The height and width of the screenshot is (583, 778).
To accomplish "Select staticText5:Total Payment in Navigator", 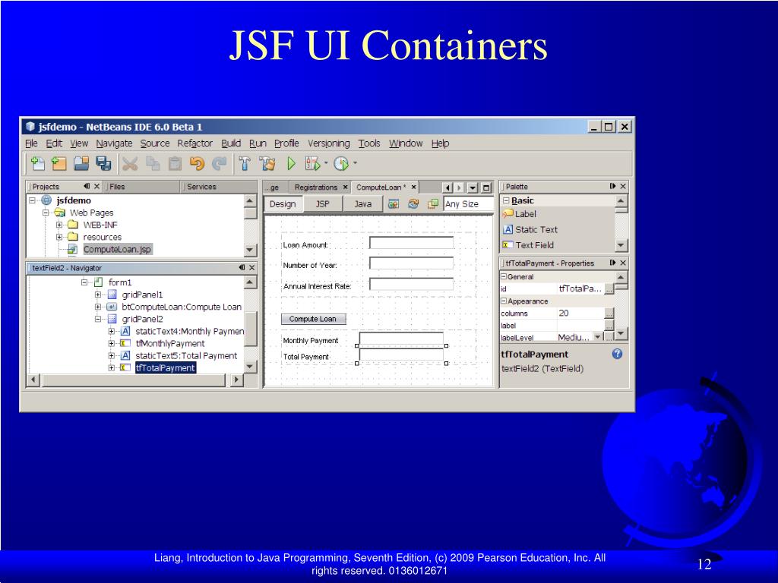I will coord(186,355).
